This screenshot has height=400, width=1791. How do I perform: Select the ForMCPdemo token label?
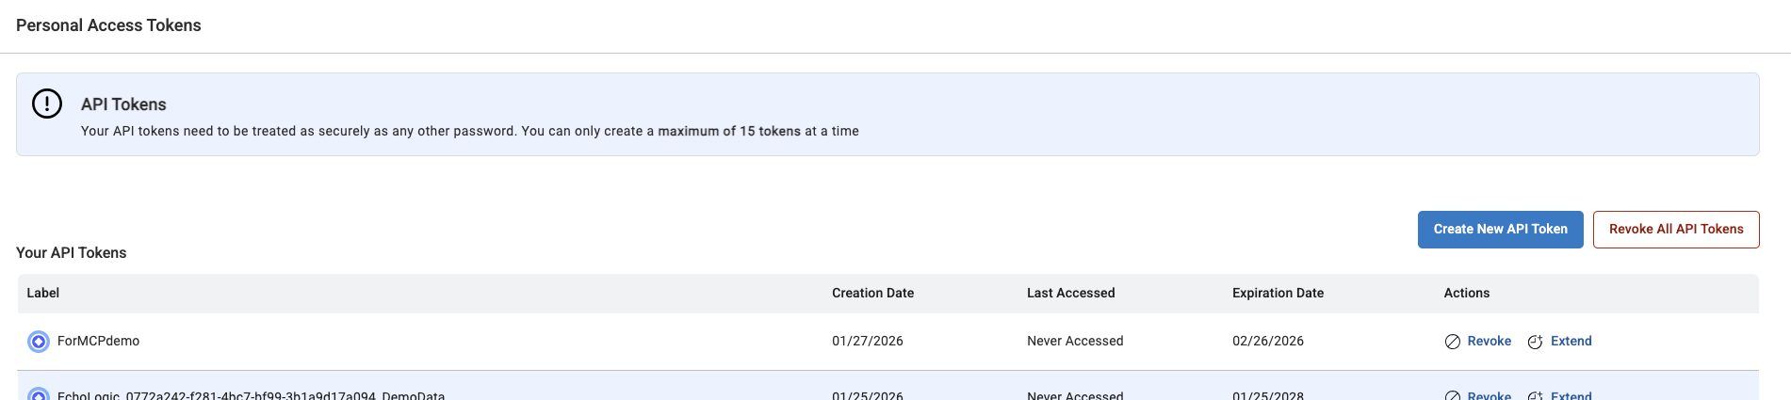pos(98,342)
